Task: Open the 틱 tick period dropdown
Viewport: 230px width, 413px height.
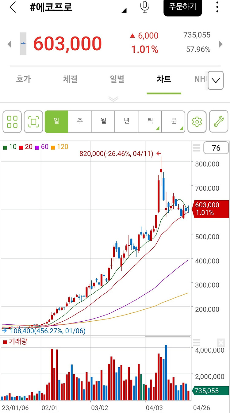Action: [x=150, y=122]
